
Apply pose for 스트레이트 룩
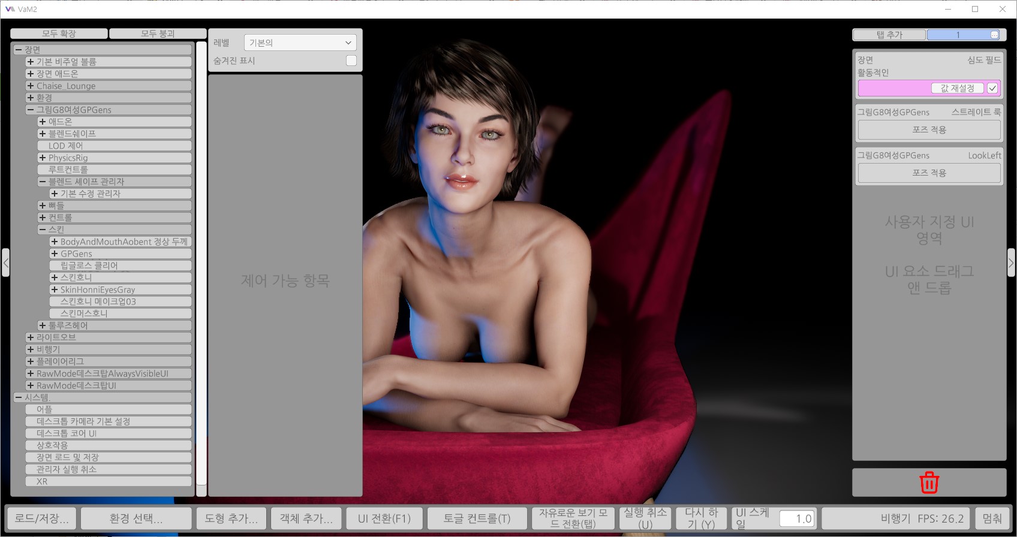pyautogui.click(x=929, y=129)
